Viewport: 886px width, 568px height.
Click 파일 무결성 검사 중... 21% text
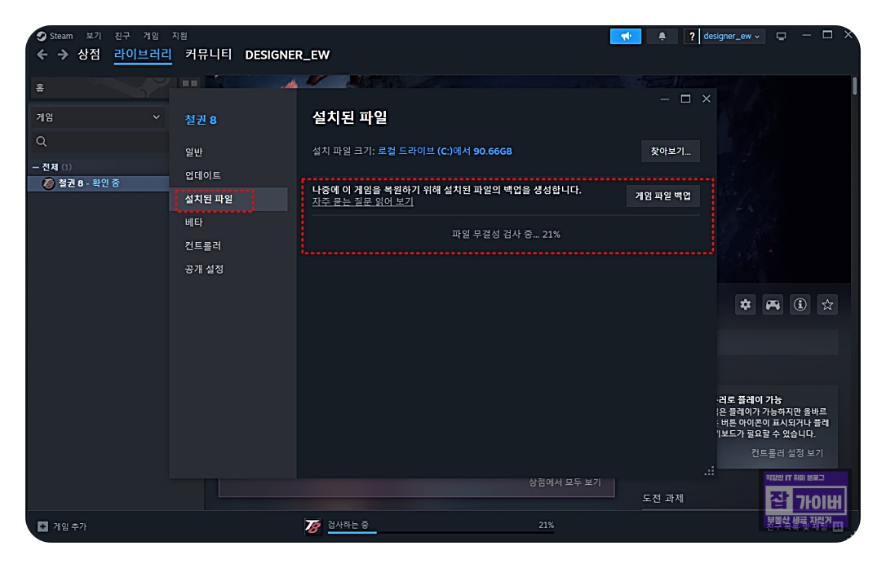tap(506, 235)
